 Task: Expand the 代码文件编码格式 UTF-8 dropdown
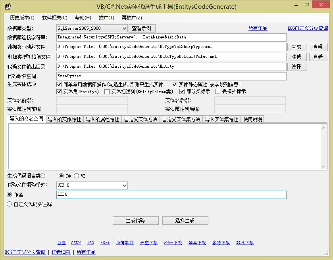(x=124, y=185)
